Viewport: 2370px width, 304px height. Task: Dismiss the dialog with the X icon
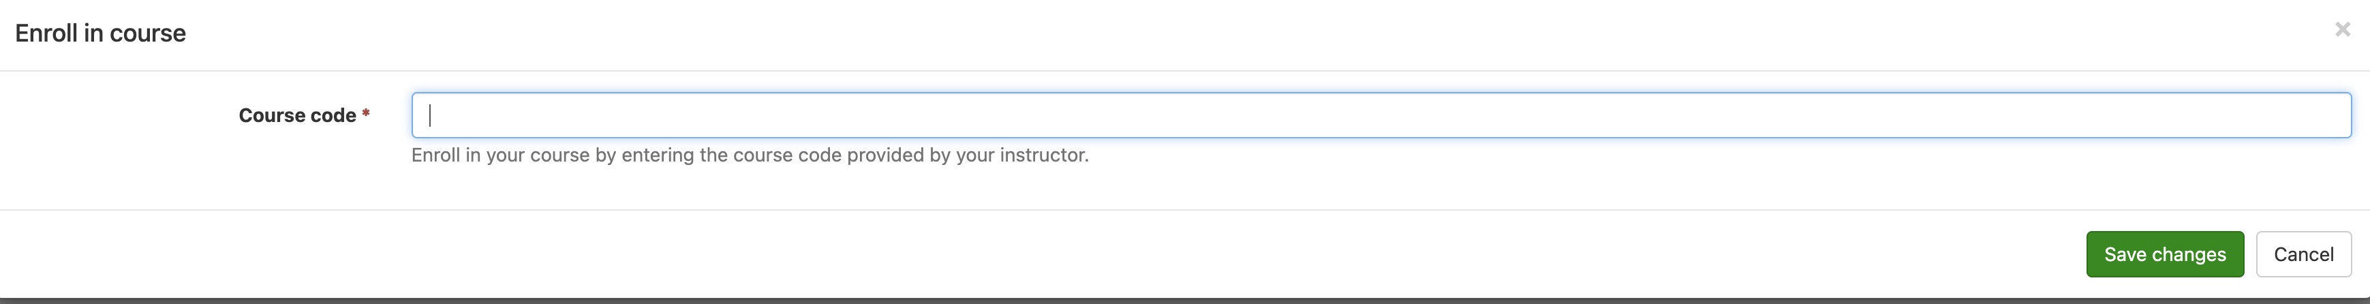coord(2342,31)
